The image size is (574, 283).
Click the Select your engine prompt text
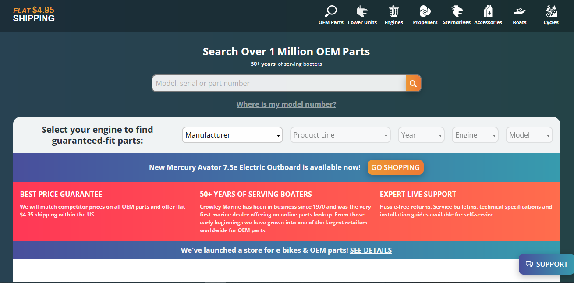(x=97, y=135)
